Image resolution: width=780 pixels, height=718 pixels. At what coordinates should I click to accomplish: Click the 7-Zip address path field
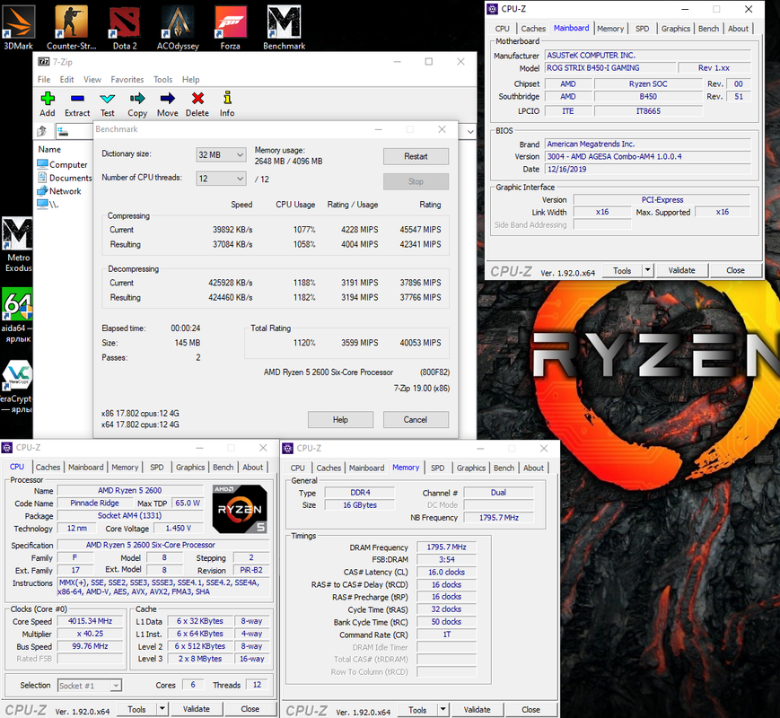click(74, 132)
